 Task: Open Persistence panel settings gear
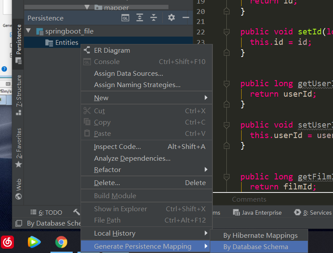pyautogui.click(x=172, y=18)
